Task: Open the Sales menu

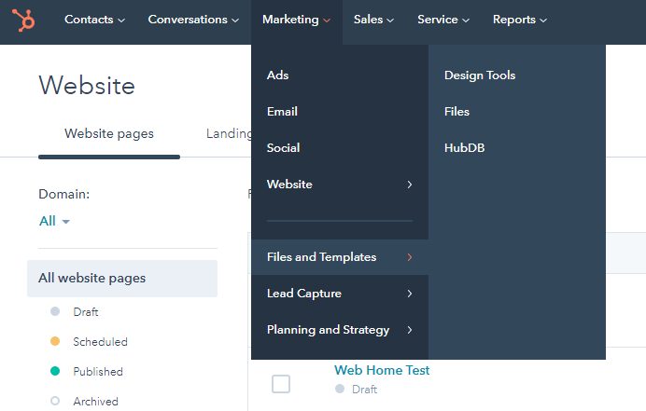Action: (x=373, y=20)
